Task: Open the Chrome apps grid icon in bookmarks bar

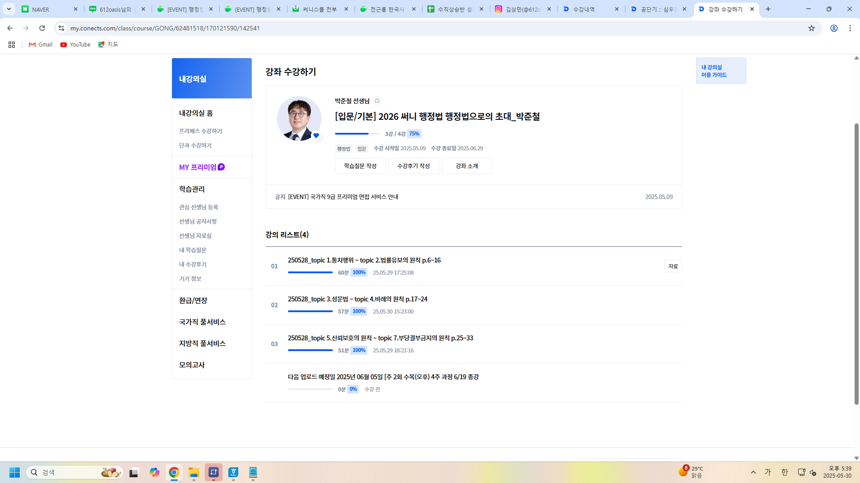Action: click(12, 45)
